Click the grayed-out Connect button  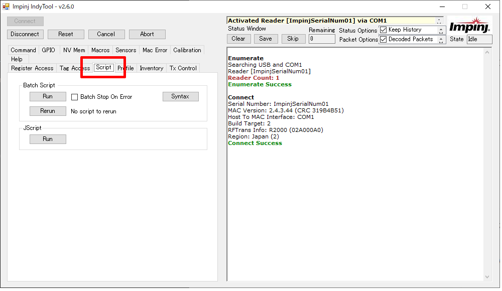25,21
